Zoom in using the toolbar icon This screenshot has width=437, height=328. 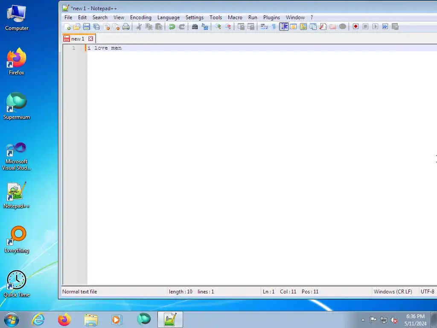(218, 27)
